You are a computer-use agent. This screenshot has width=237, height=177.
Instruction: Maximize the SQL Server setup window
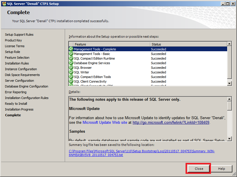pos(227,4)
